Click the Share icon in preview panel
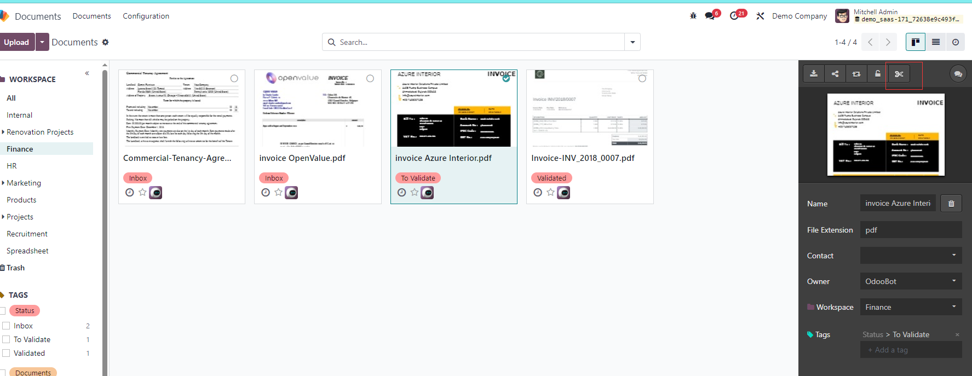Screen dimensions: 972x376 [x=835, y=73]
